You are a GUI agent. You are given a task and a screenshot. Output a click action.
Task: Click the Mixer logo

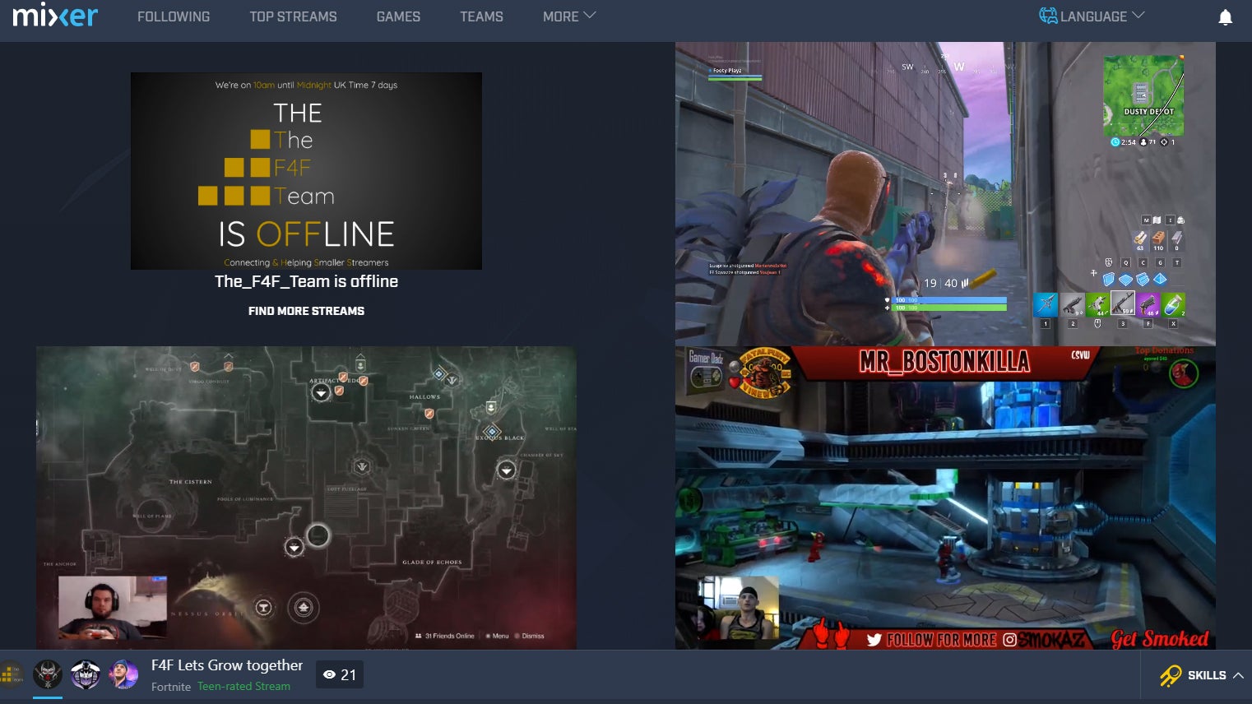pos(55,16)
